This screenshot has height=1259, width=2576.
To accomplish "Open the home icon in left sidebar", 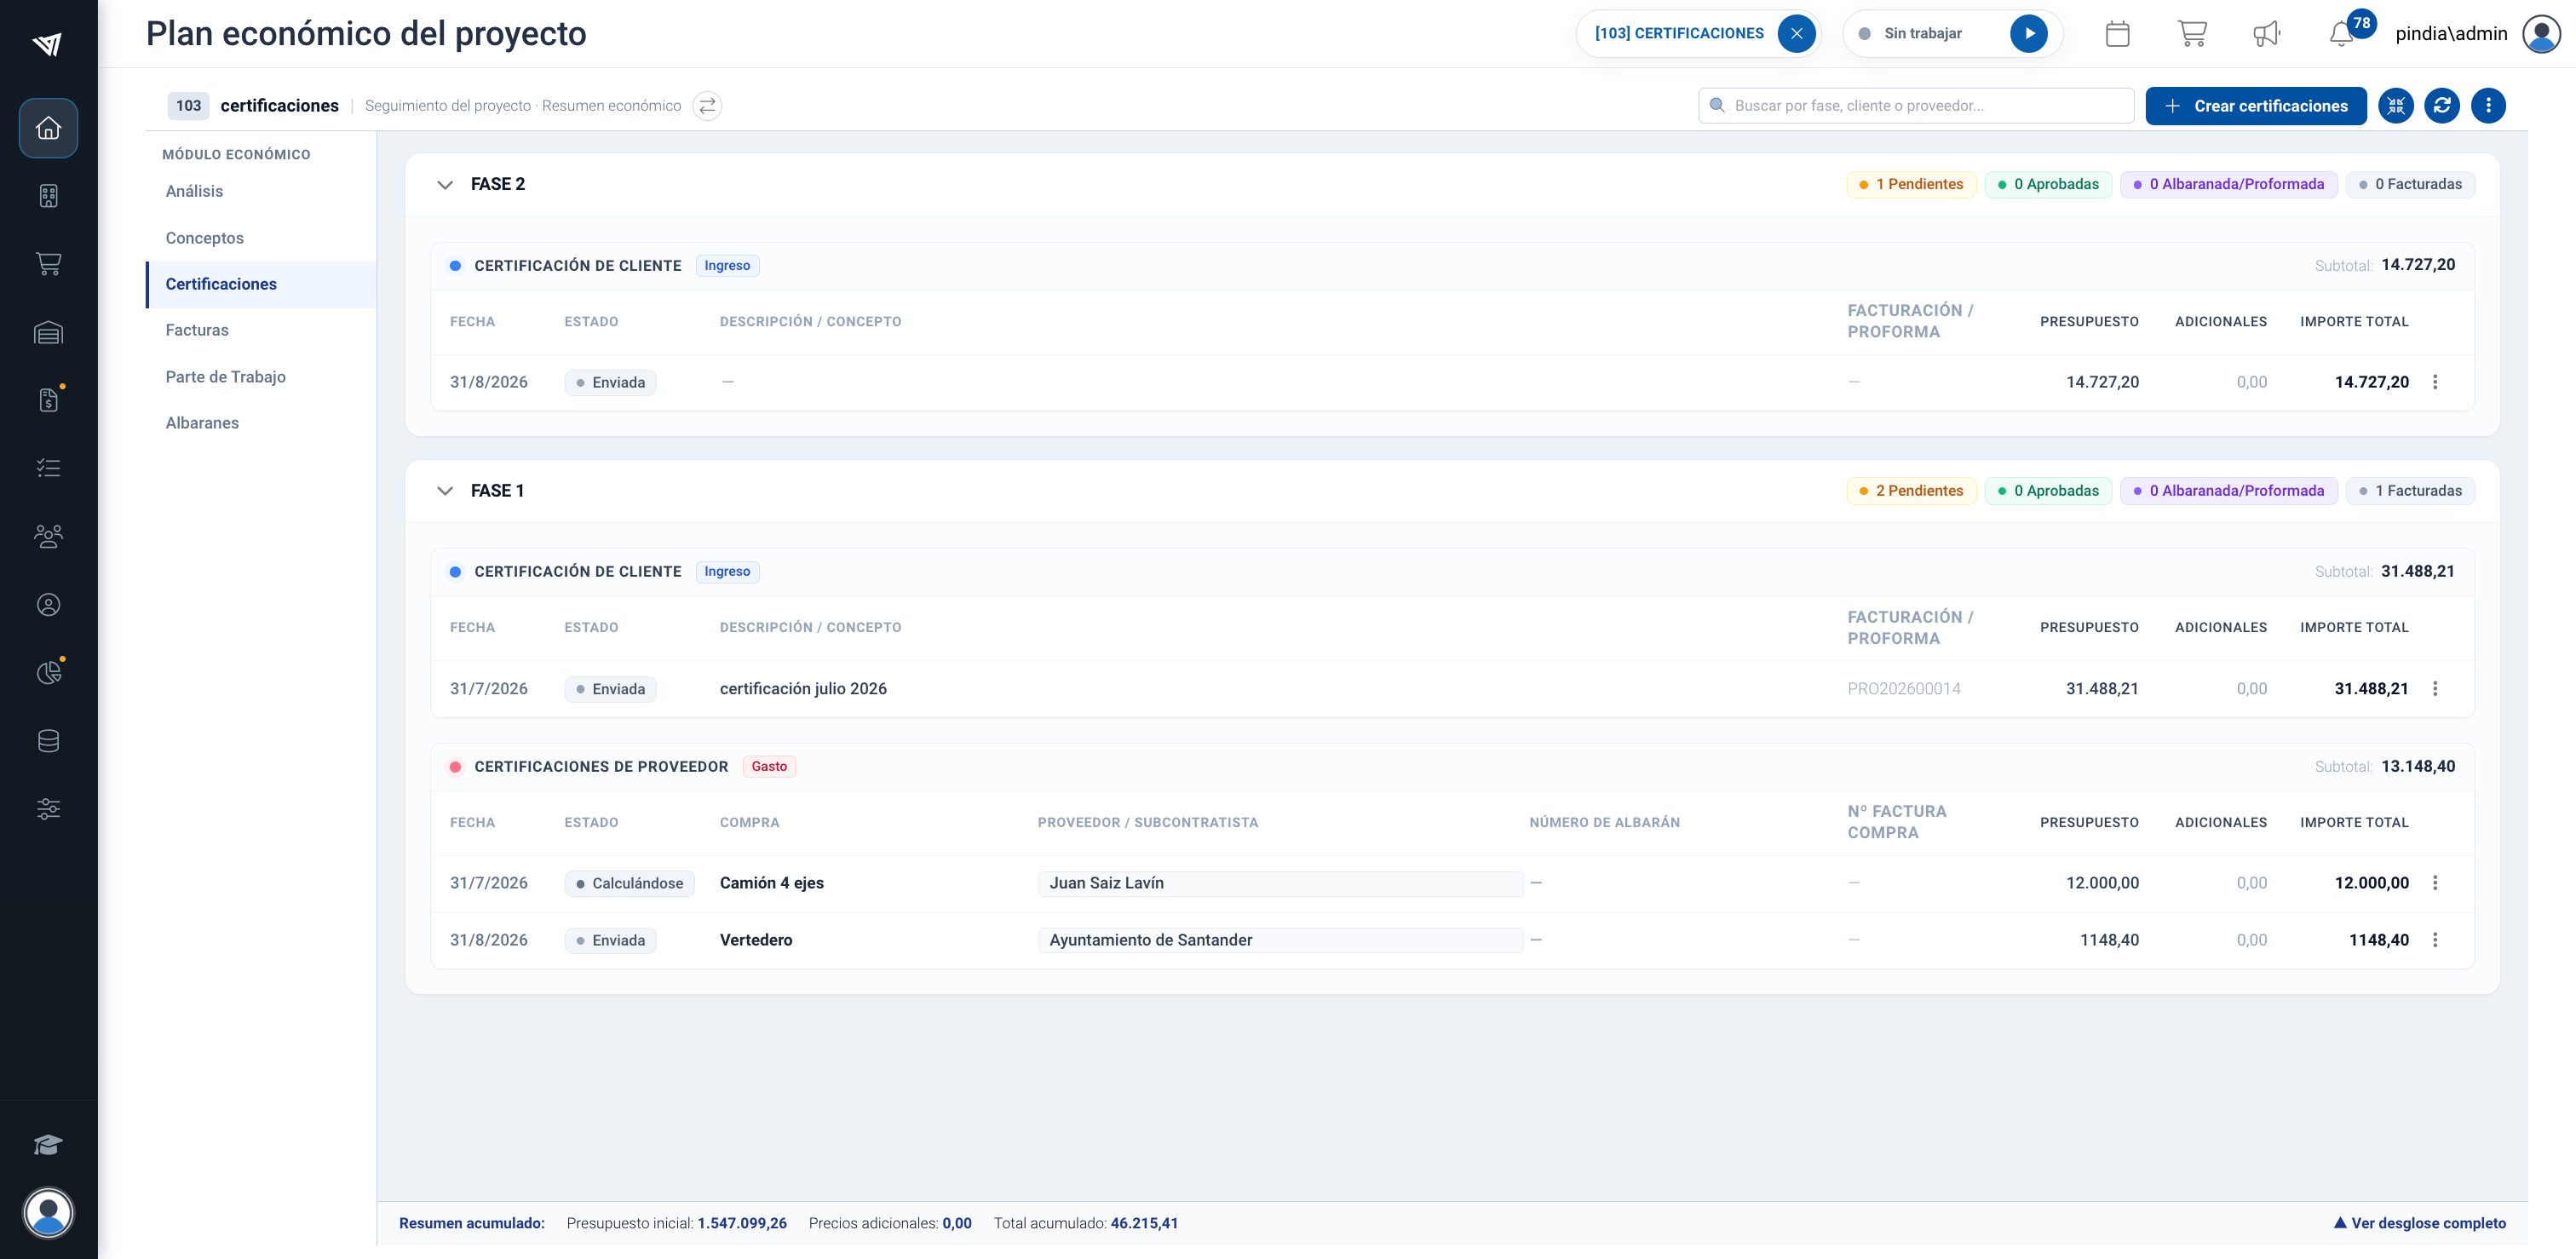I will [x=48, y=128].
